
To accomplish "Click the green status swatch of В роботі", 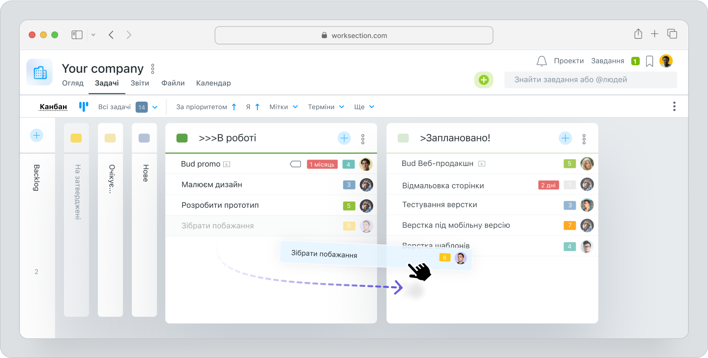I will (x=181, y=138).
